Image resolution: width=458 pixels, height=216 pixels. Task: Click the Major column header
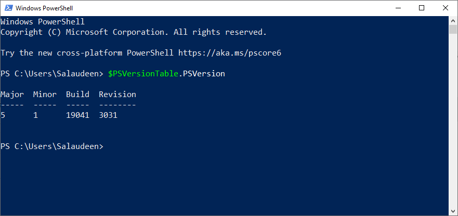12,95
